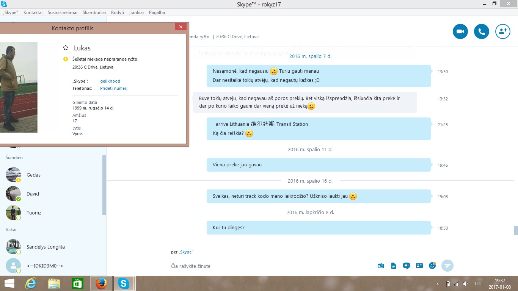Screen dimensions: 518x291
Task: Send a file using the document icon
Action: (x=394, y=266)
